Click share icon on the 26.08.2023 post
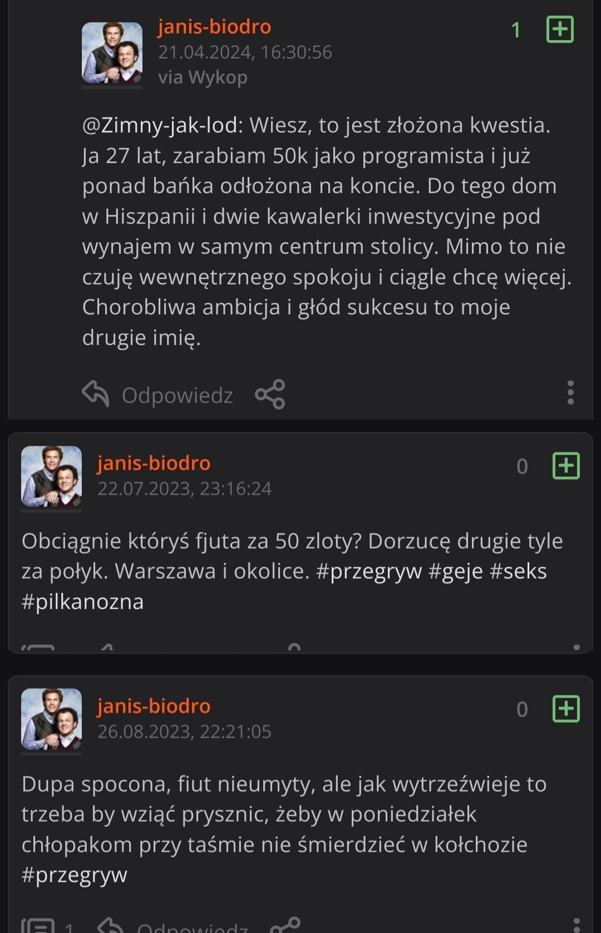Screen dimensions: 601x933 285,925
